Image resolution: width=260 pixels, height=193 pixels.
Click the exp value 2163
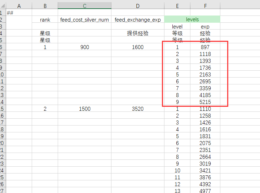click(205, 75)
